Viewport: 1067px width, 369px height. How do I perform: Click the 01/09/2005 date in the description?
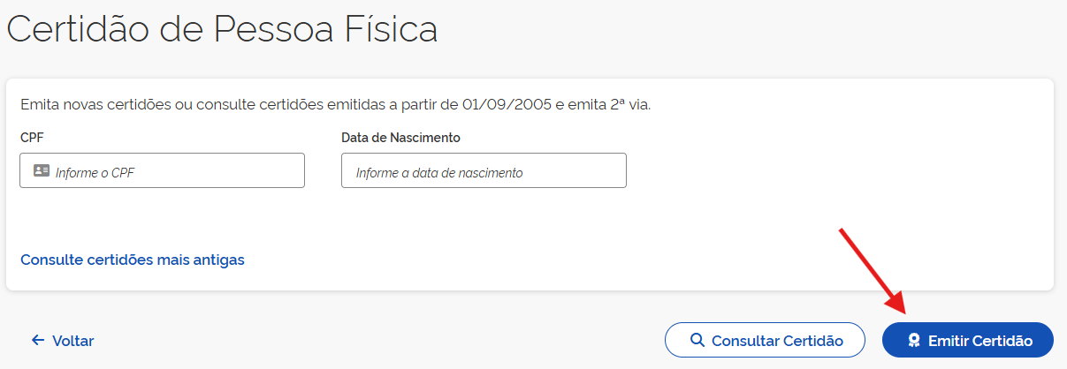click(507, 104)
